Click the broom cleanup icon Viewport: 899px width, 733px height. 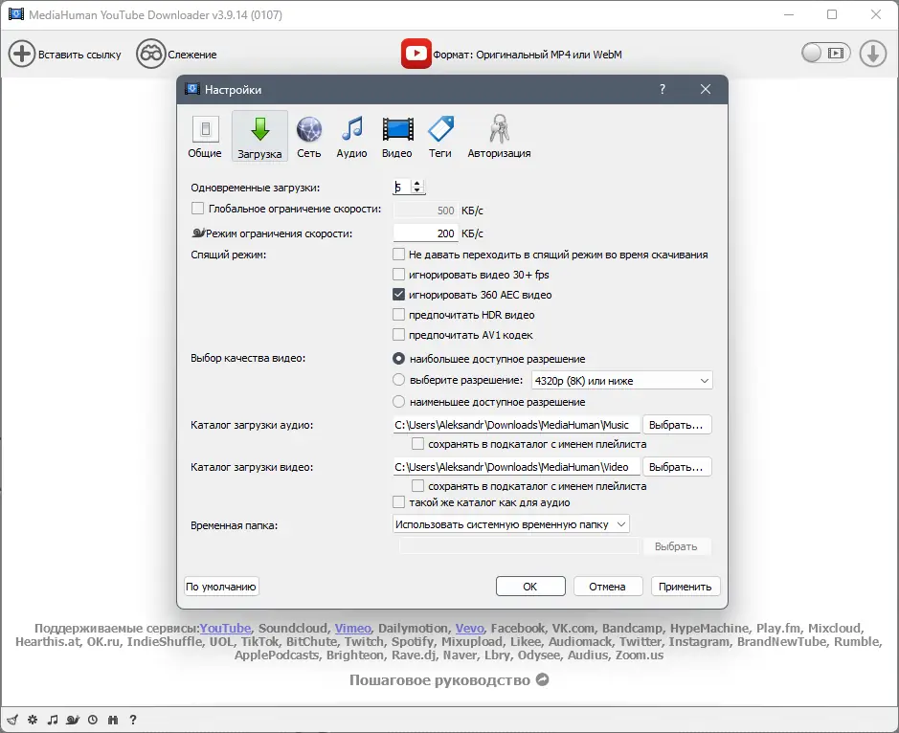point(12,719)
